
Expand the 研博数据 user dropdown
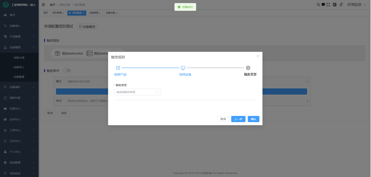356,5
